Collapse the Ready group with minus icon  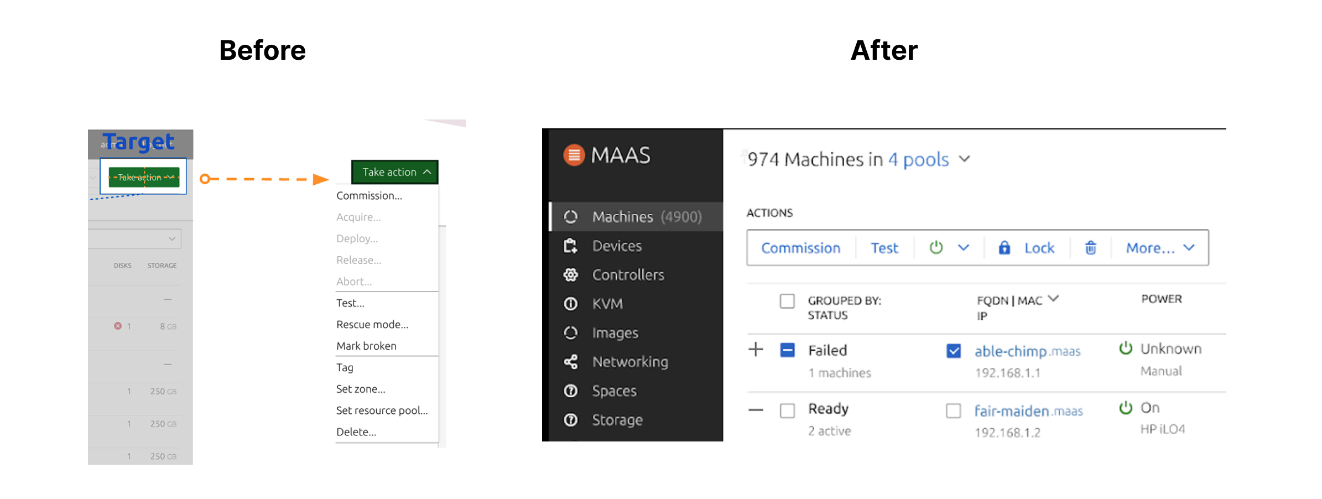(x=756, y=410)
